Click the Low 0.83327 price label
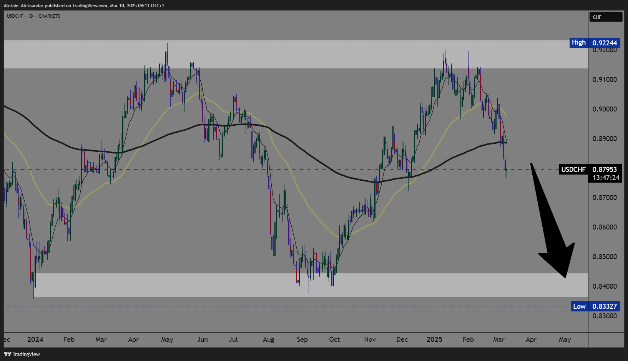This screenshot has height=361, width=628. pyautogui.click(x=595, y=306)
